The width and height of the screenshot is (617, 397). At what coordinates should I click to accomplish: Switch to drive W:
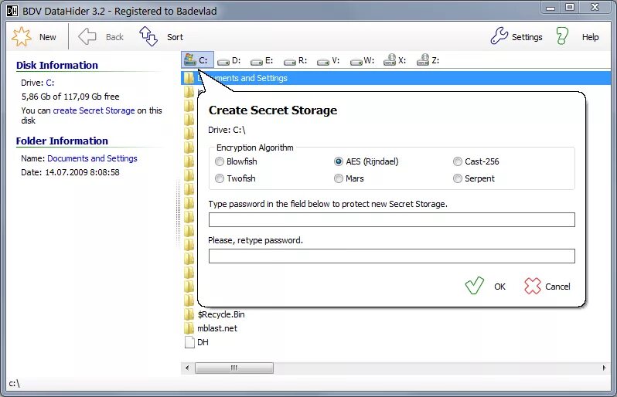point(362,60)
